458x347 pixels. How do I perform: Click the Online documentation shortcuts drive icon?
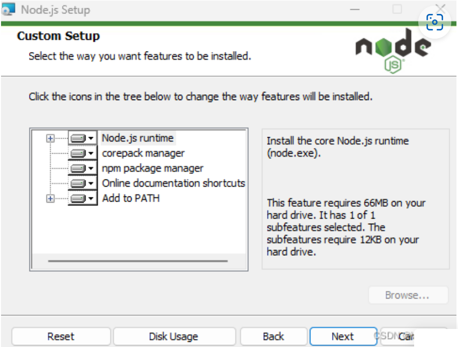(78, 184)
